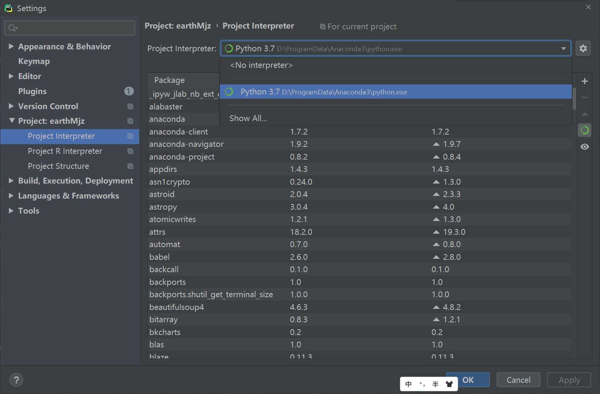Click the upgrade arrow for anaconda-navigator 1.9.7
The height and width of the screenshot is (394, 600).
pyautogui.click(x=436, y=144)
